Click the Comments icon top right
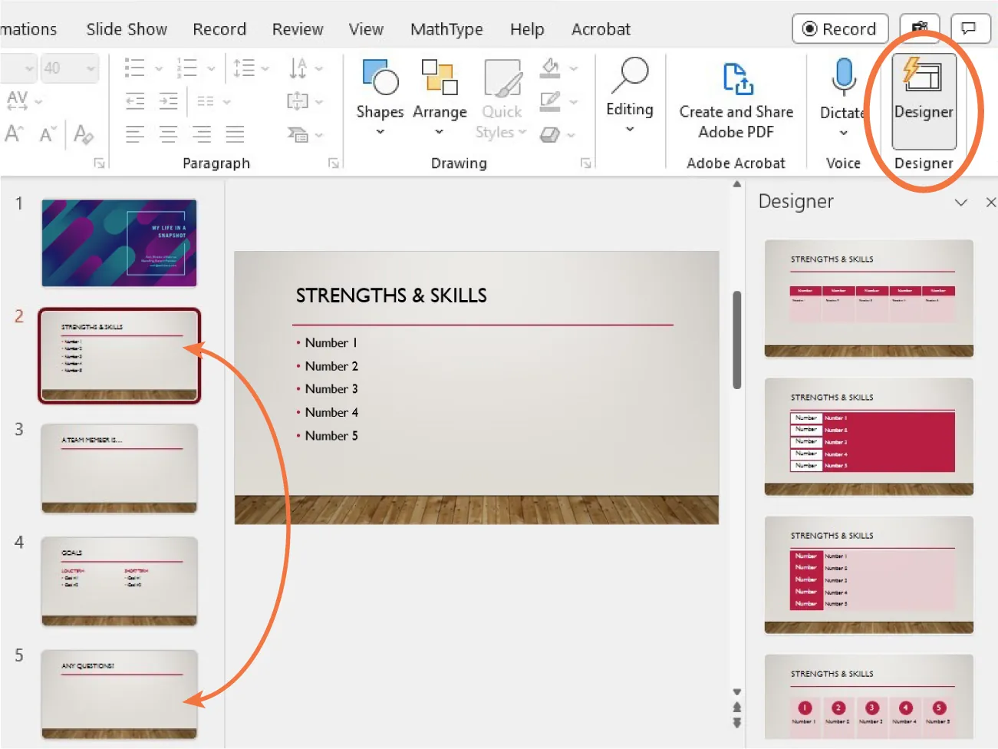Viewport: 998px width, 749px height. pos(970,28)
